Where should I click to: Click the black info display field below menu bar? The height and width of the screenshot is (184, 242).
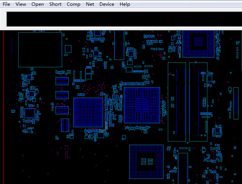pyautogui.click(x=124, y=19)
